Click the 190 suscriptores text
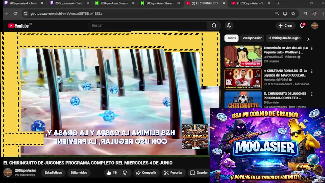Screen dimensions: 325x183 pyautogui.click(x=25, y=175)
